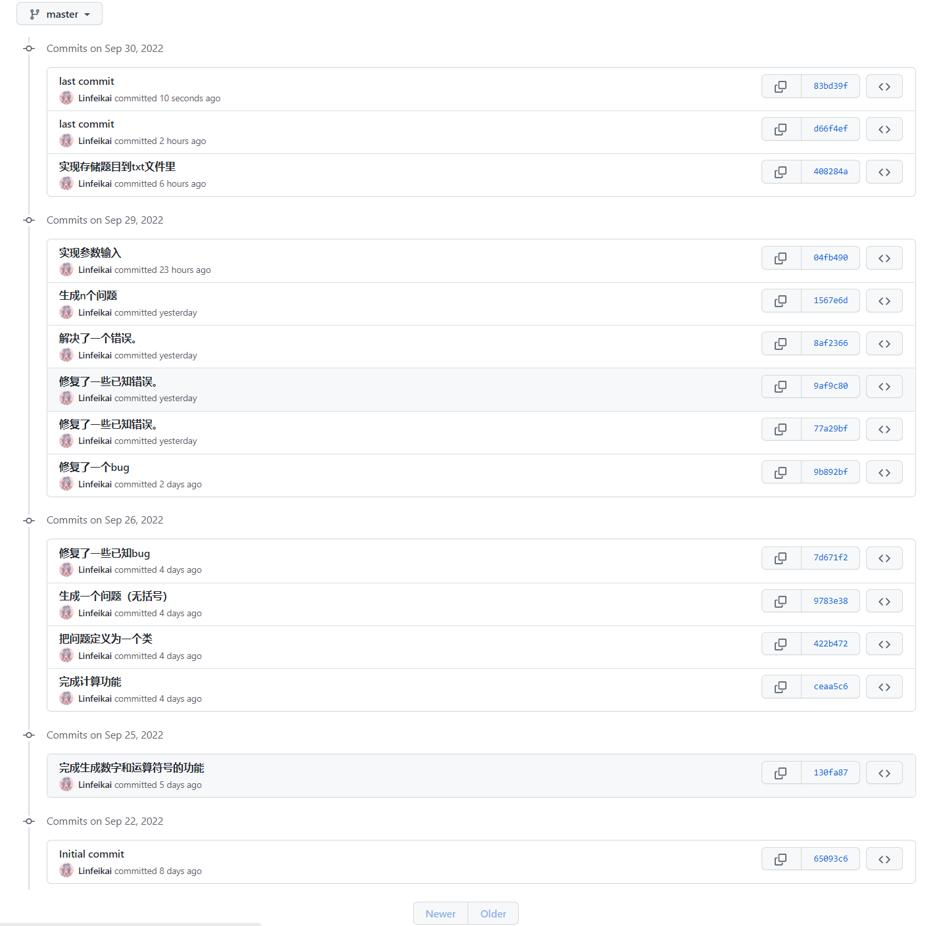Copy full SHA for commit 408284a
This screenshot has width=941, height=926.
(781, 172)
